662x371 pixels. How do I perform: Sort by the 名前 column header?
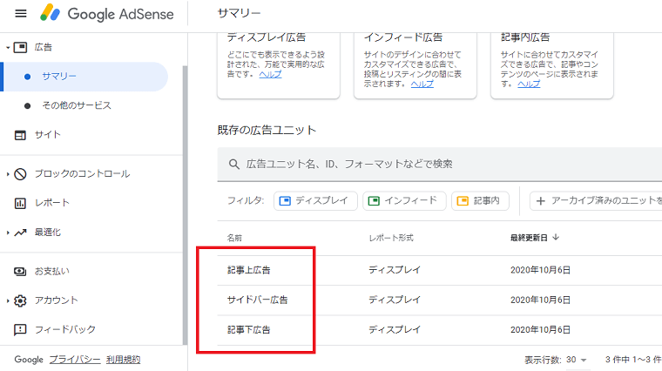[x=234, y=238]
